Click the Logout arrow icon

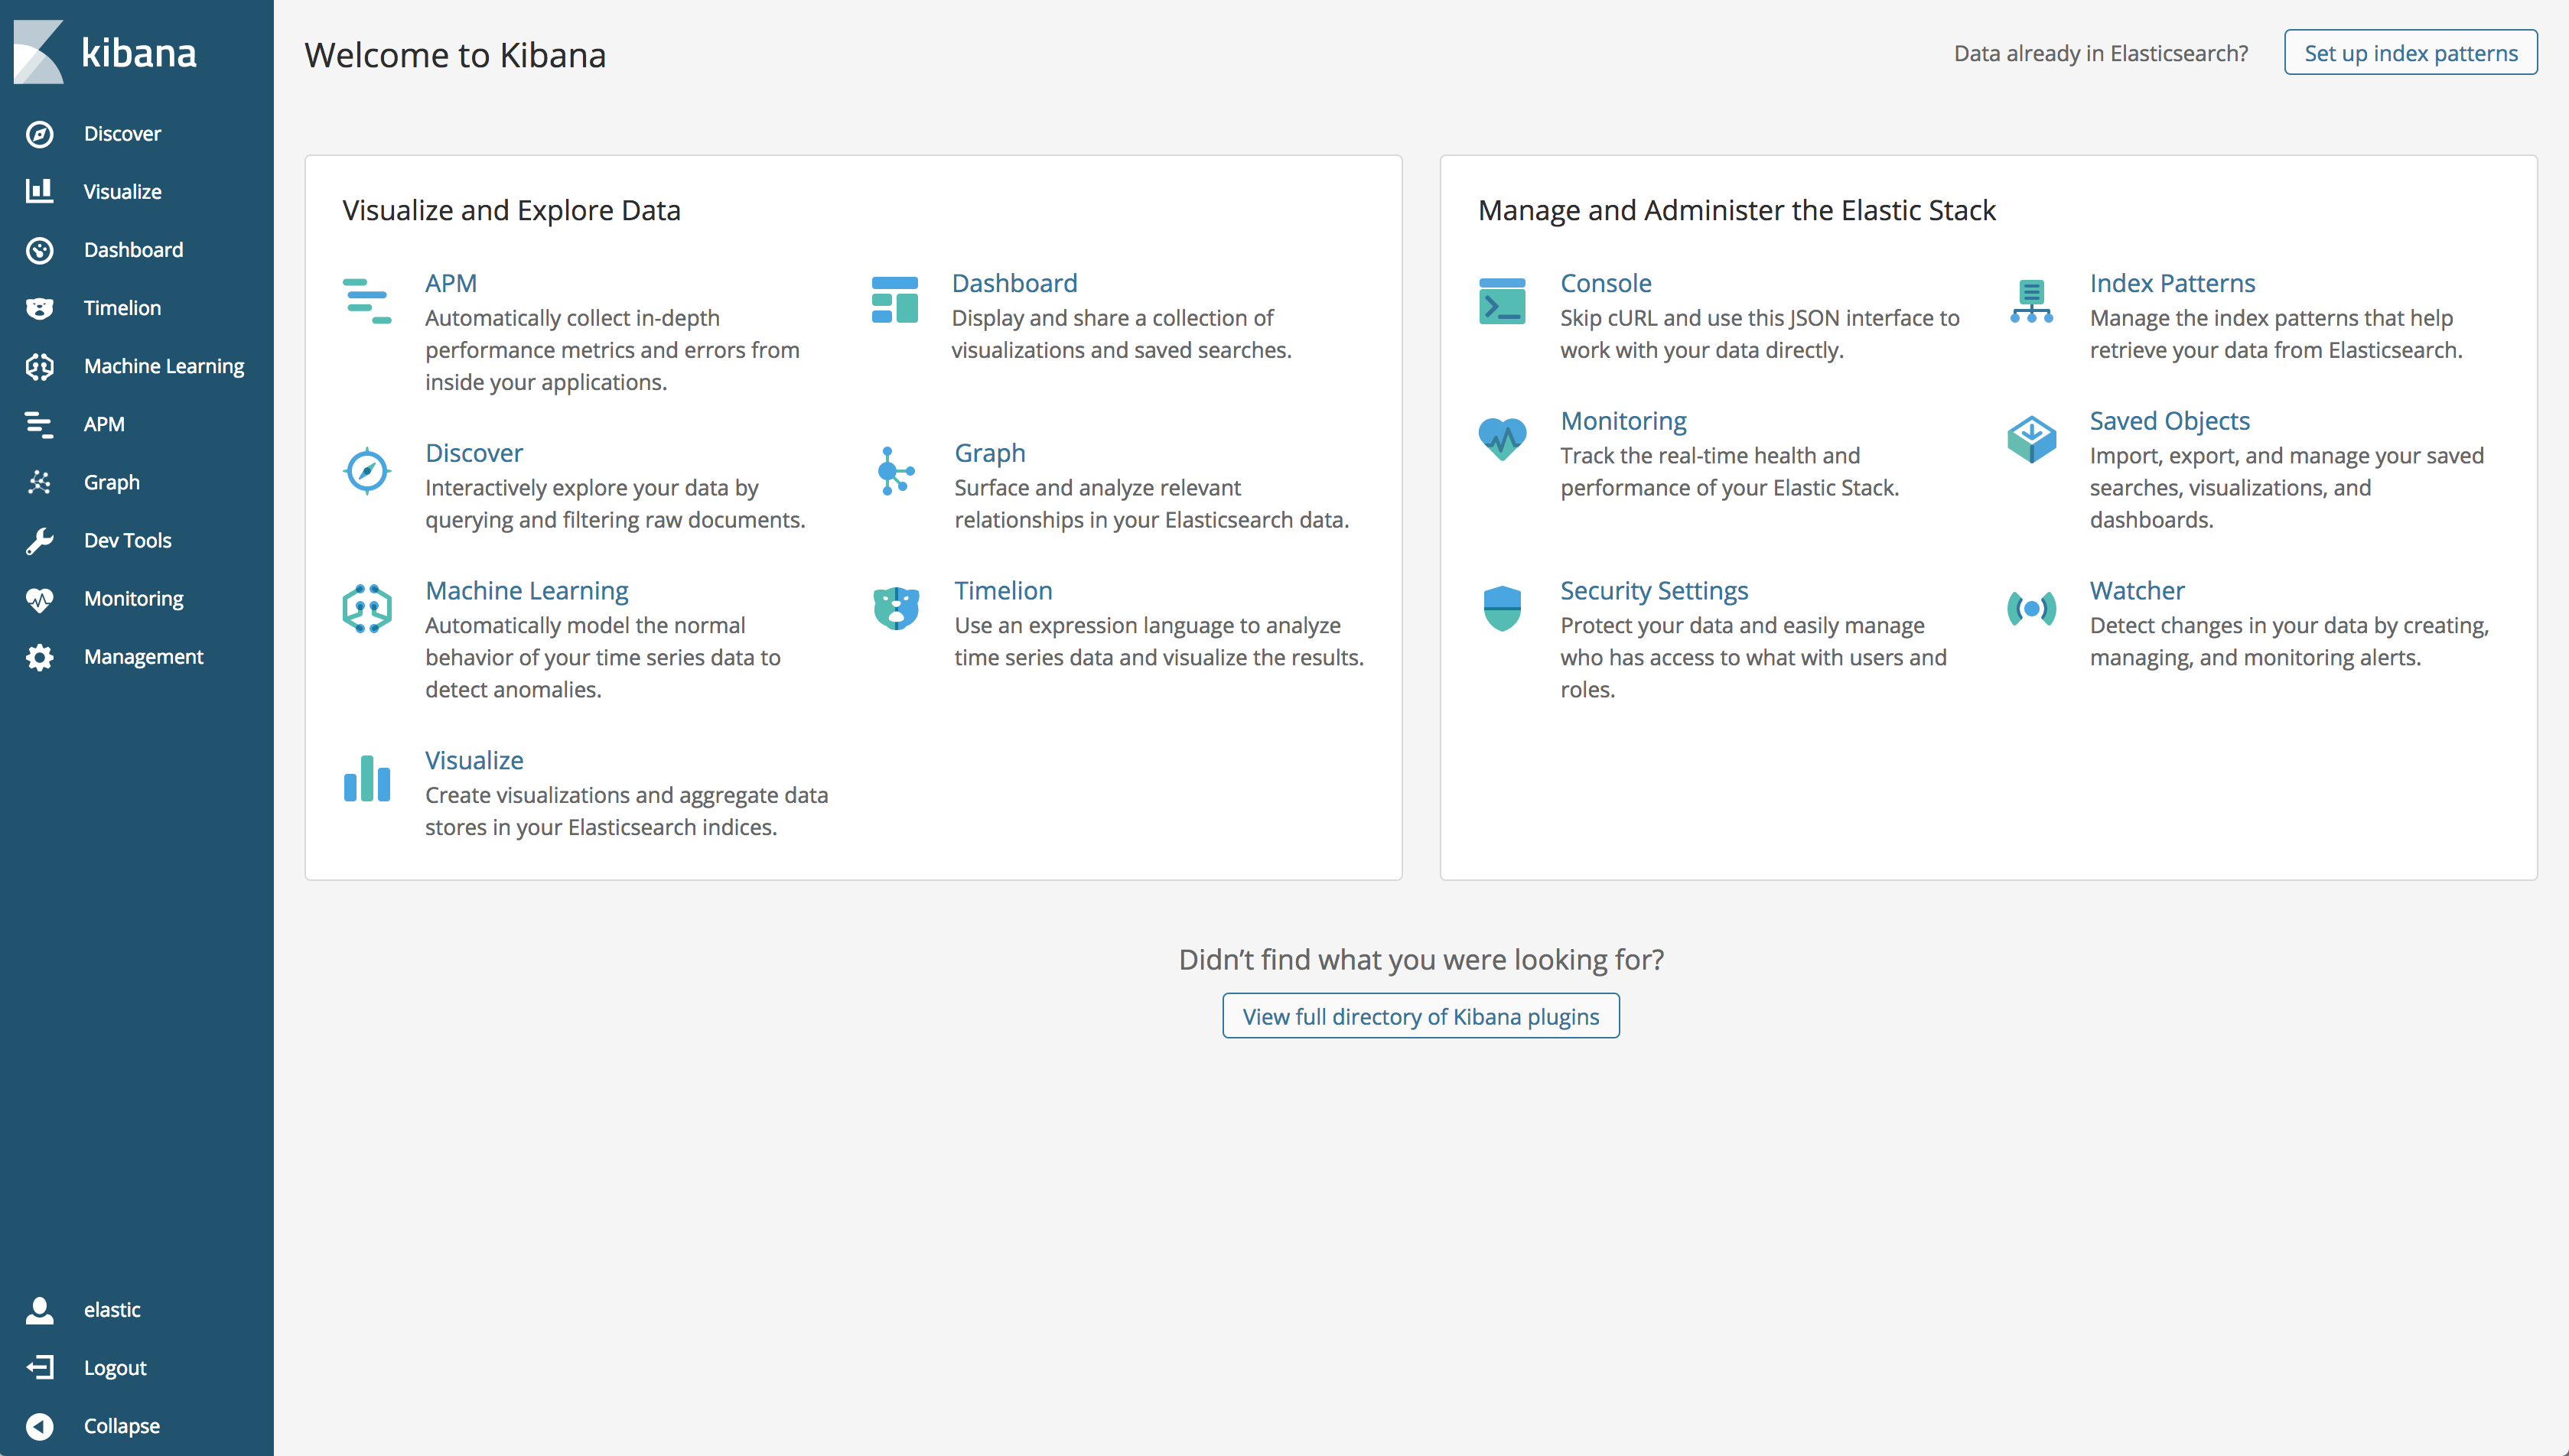40,1368
